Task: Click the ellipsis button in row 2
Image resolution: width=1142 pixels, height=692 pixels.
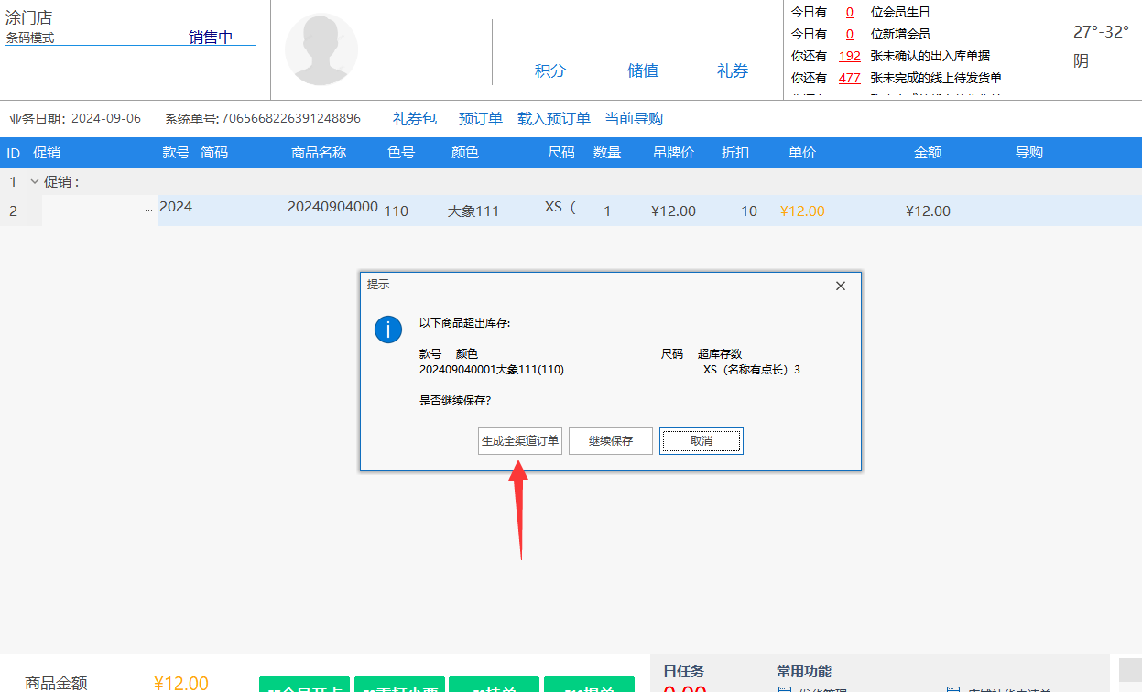Action: pos(148,211)
